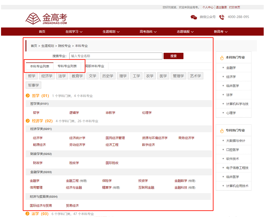Open 个人中心 in the top bar
Screen dimensions: 264x224
point(208,7)
